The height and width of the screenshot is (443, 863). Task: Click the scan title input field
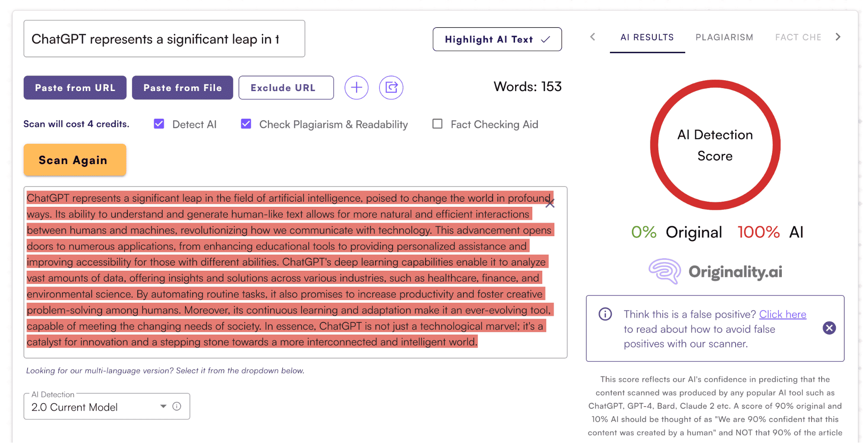point(164,39)
